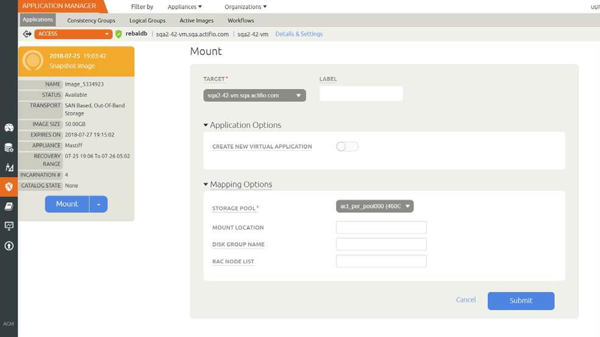This screenshot has height=337, width=600.
Task: Click the orange snapshot circle icon
Action: (x=33, y=60)
